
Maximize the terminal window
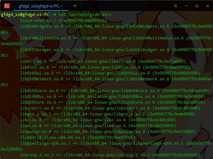197,6
